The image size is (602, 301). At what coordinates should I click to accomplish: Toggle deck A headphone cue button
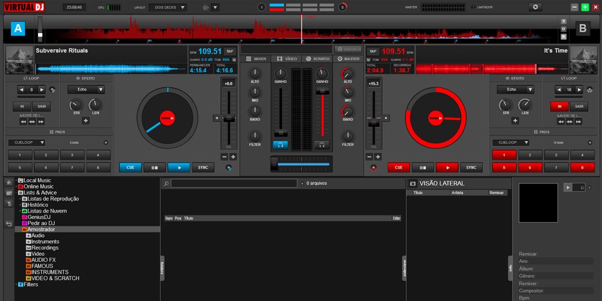point(281,144)
